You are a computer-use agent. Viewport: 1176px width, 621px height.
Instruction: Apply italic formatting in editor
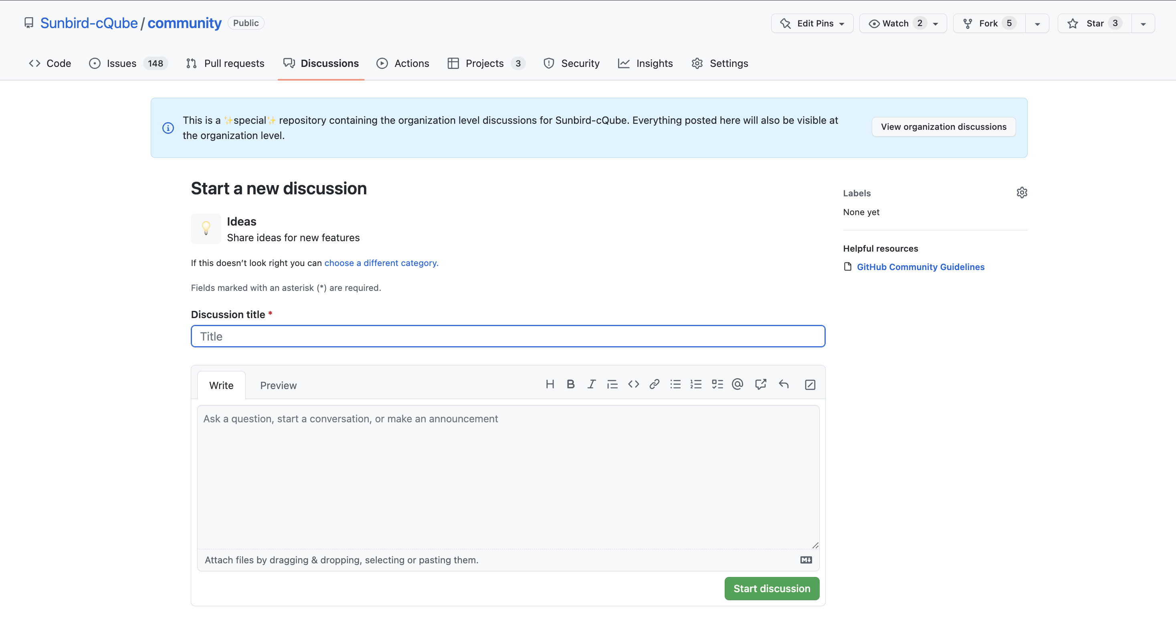coord(591,384)
